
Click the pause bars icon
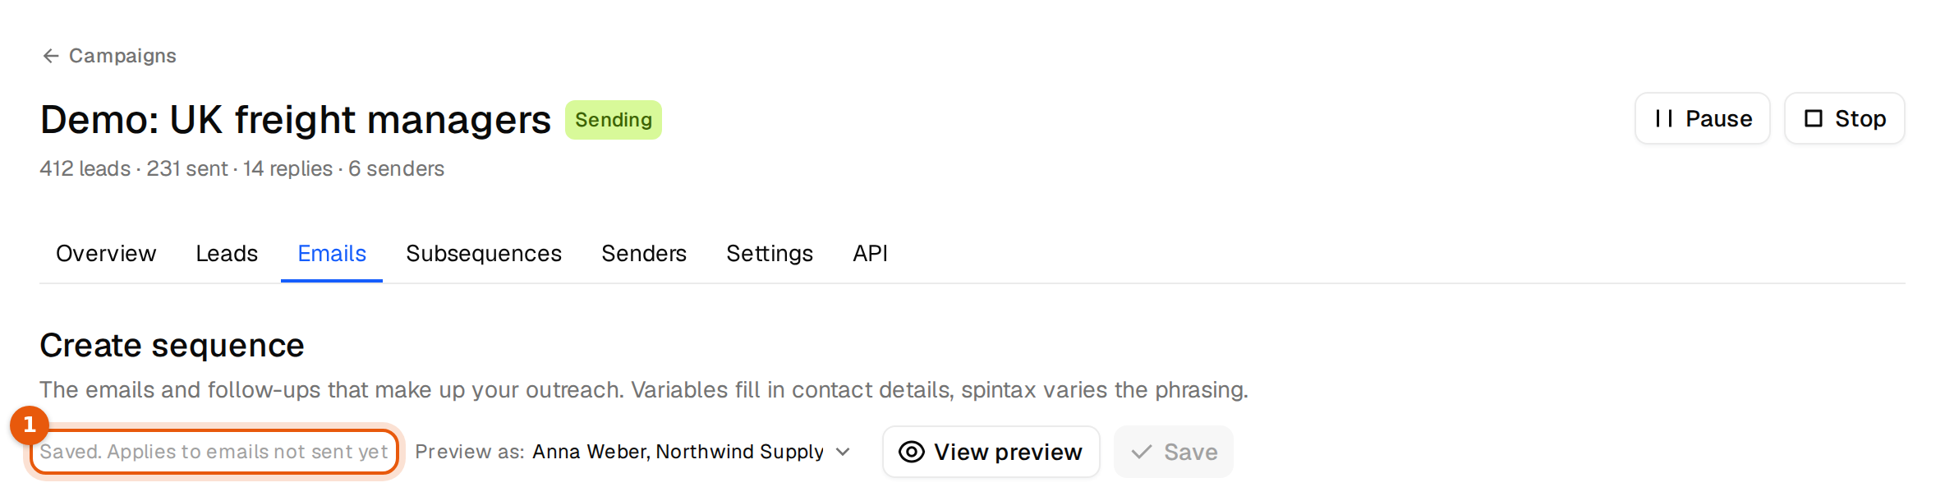point(1664,119)
